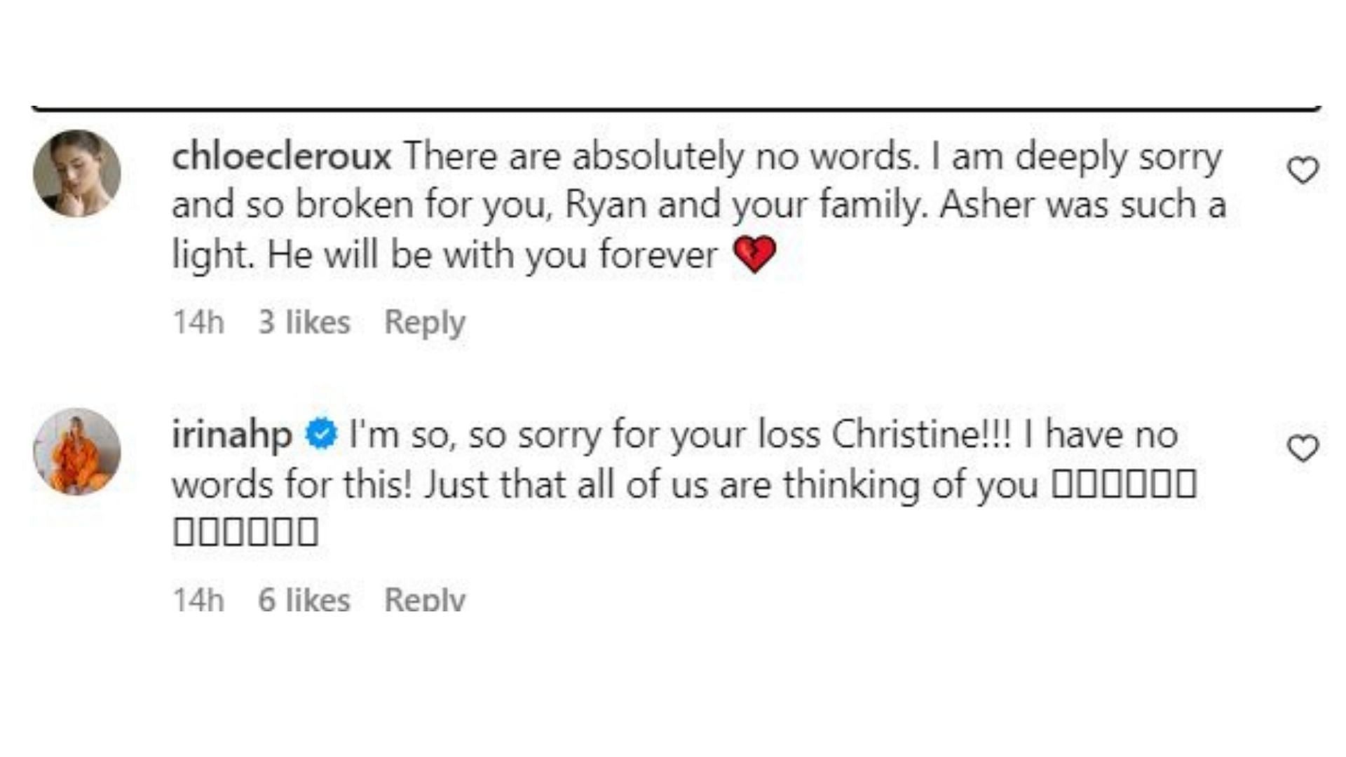Reply to chloecleroux's comment
The height and width of the screenshot is (757, 1346).
(x=425, y=323)
